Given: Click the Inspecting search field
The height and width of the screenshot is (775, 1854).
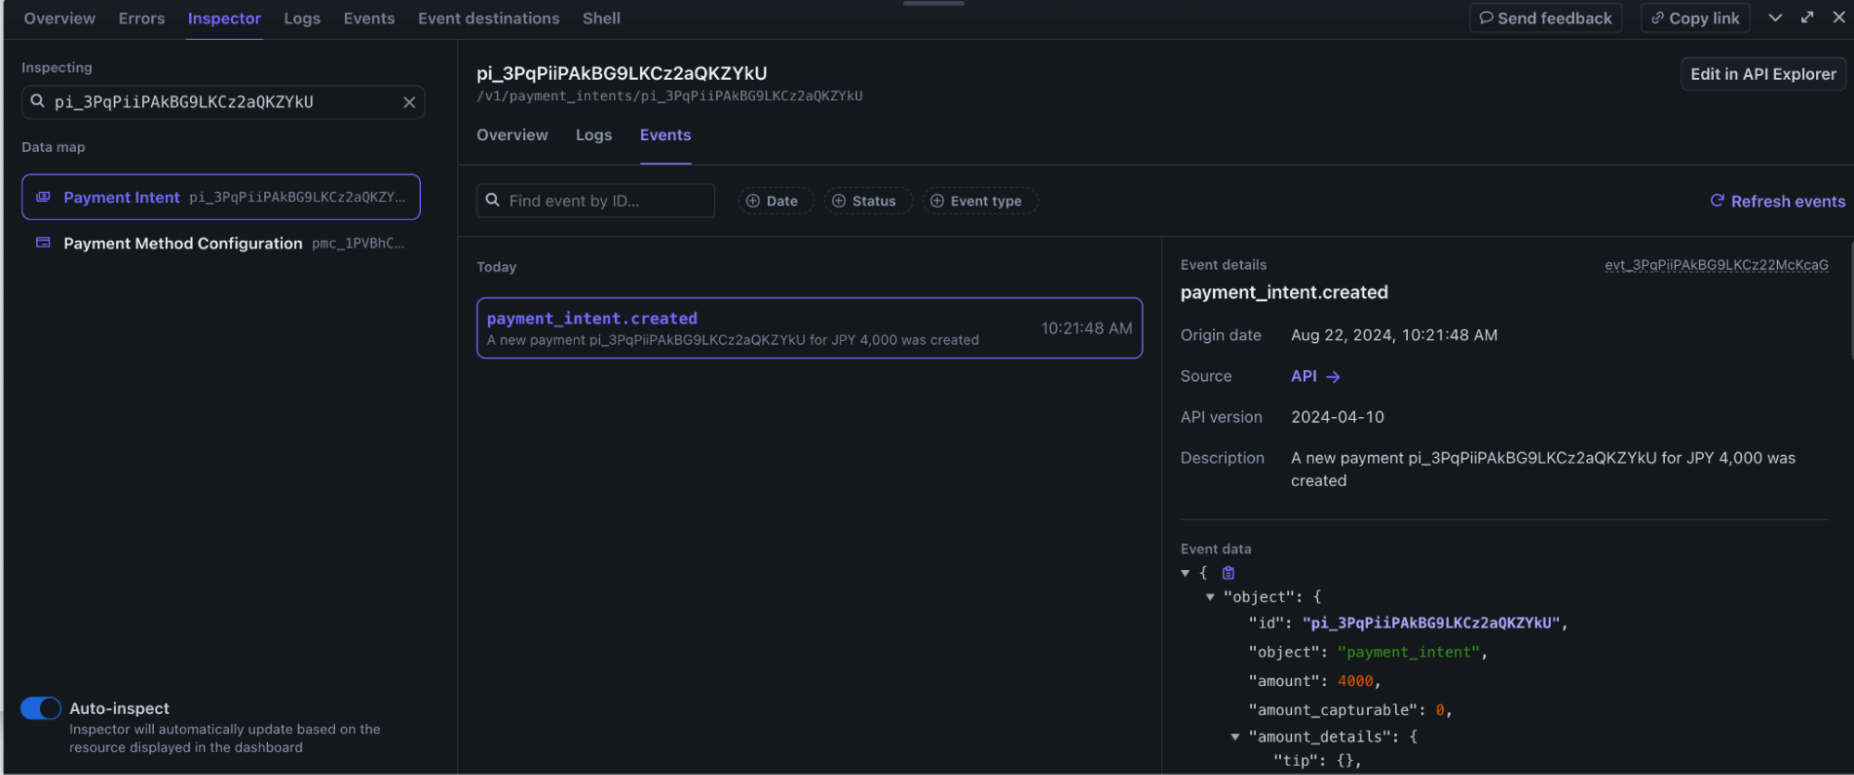Looking at the screenshot, I should point(224,102).
